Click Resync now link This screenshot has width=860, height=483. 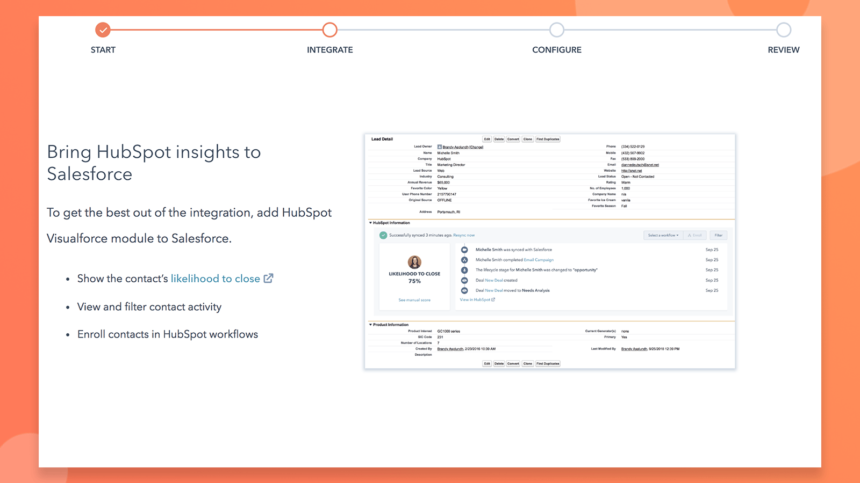coord(464,235)
